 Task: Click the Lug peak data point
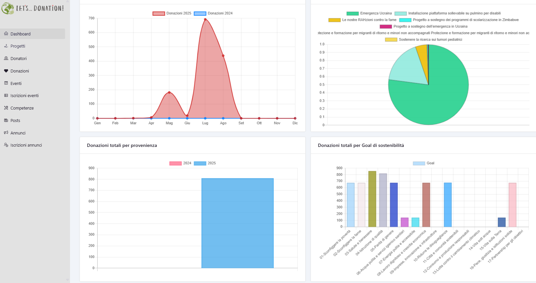point(205,19)
